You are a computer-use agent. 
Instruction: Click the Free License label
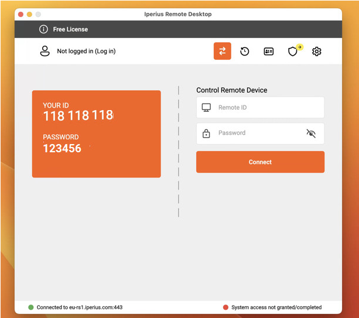click(70, 29)
